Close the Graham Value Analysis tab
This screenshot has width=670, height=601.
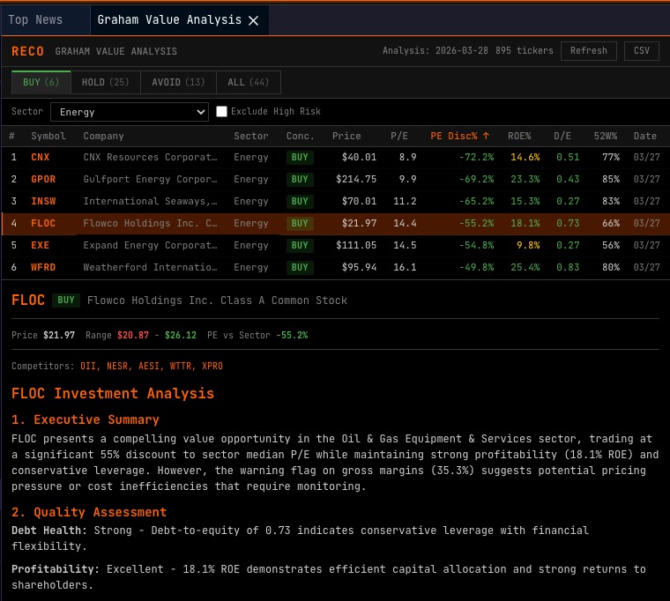point(253,20)
